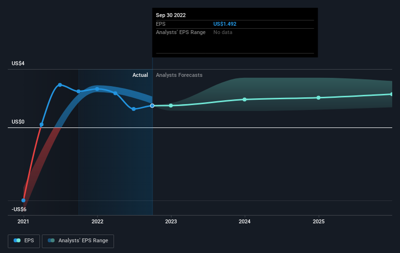Click the US$0 axis label
The height and width of the screenshot is (253, 400).
coord(18,122)
